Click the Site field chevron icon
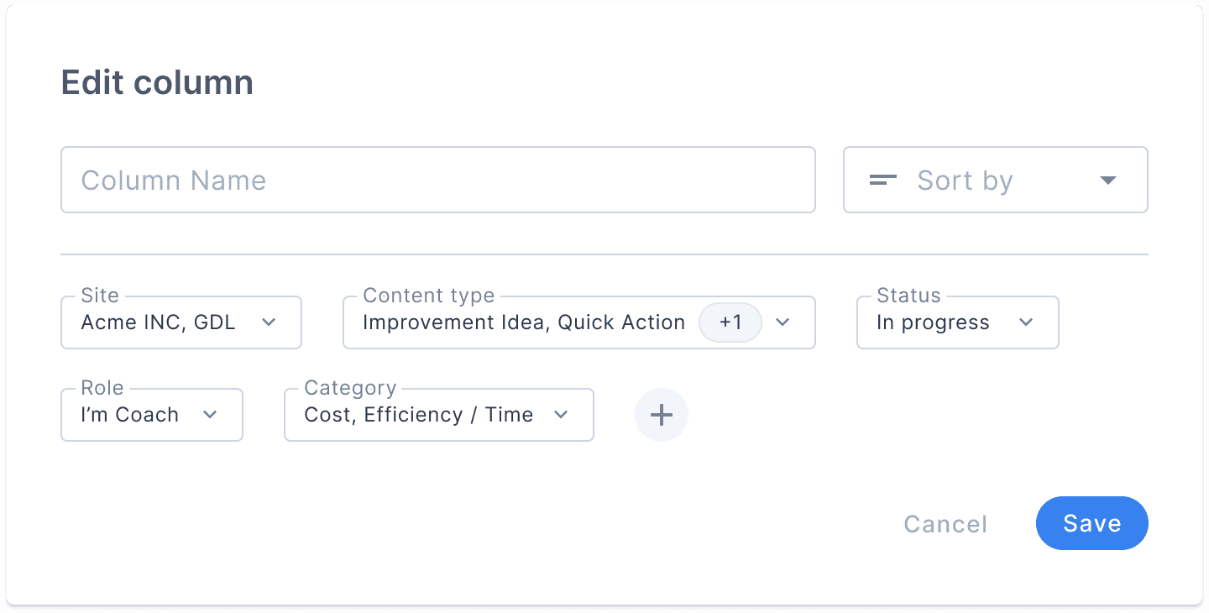The height and width of the screenshot is (613, 1209). pos(269,322)
